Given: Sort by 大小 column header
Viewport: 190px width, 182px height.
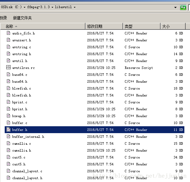Looking at the screenshot, I should [173, 26].
